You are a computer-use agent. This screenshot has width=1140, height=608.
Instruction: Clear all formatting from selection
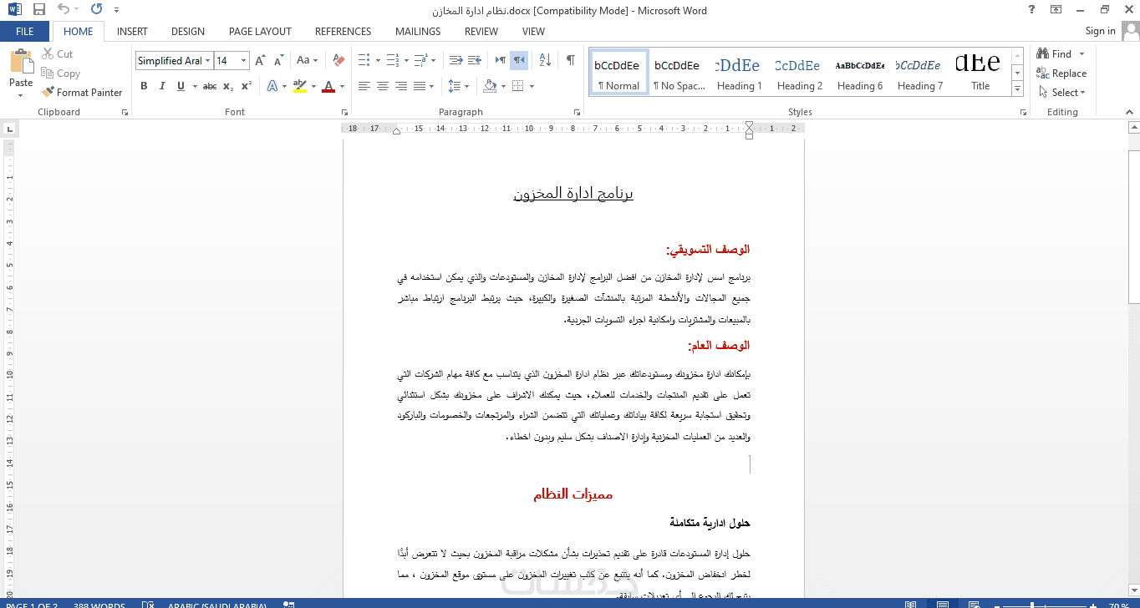(x=338, y=61)
